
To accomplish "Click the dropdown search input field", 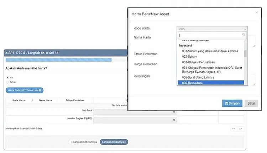I will pos(212,35).
